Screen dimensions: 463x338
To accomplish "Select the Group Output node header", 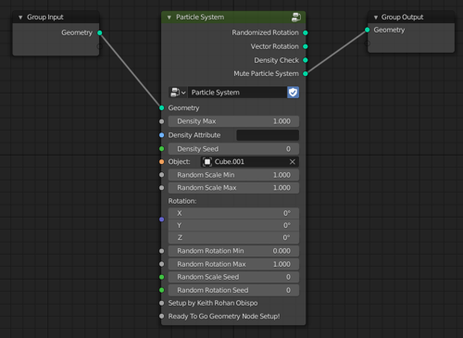I will (x=411, y=18).
